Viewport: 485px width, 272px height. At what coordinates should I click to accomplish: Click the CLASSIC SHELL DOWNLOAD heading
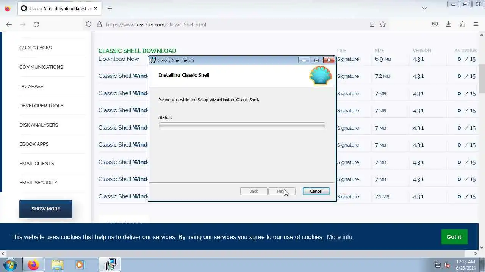tap(137, 51)
